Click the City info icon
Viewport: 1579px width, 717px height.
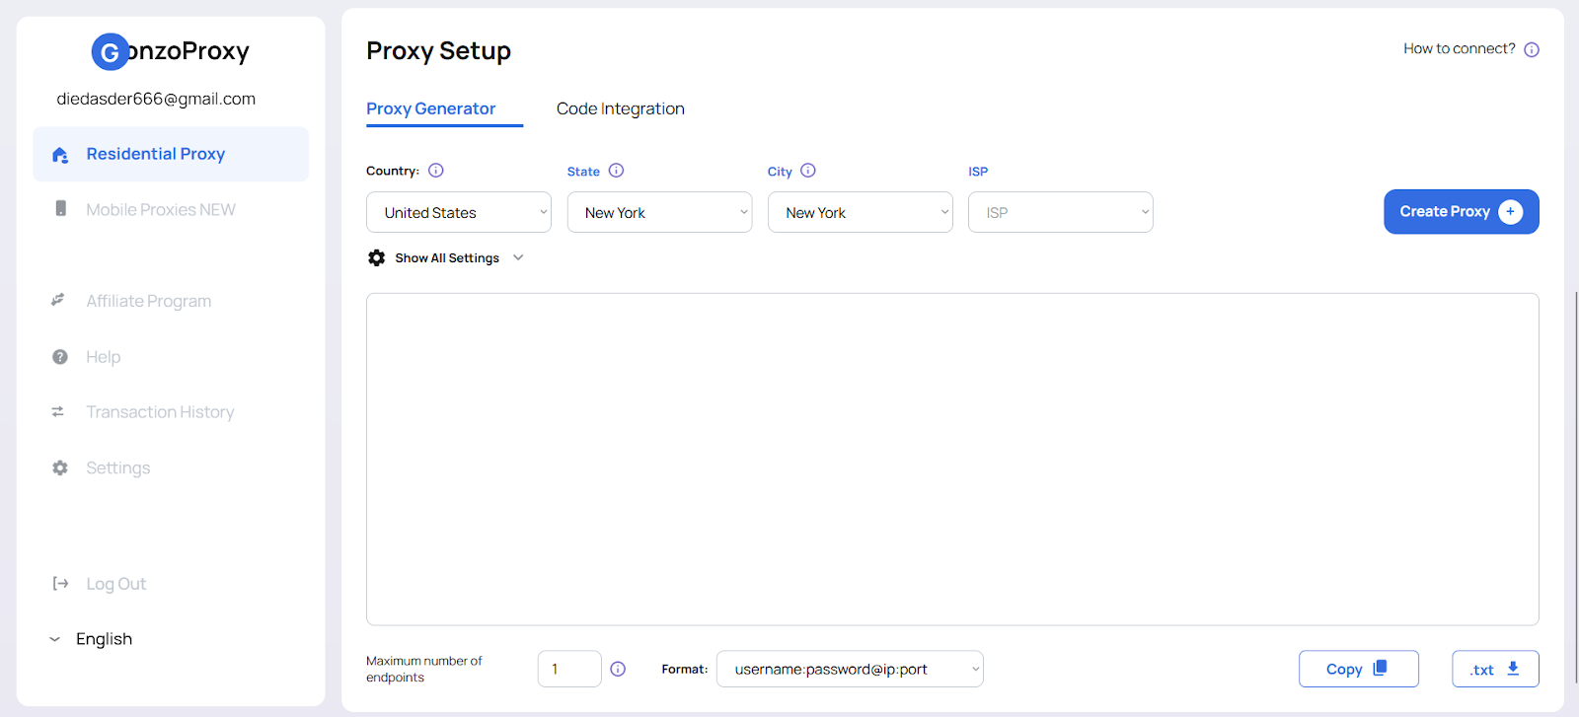point(808,171)
